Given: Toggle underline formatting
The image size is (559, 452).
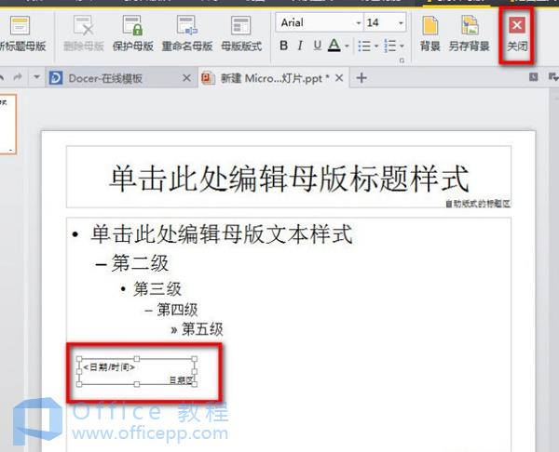Looking at the screenshot, I should pyautogui.click(x=317, y=46).
